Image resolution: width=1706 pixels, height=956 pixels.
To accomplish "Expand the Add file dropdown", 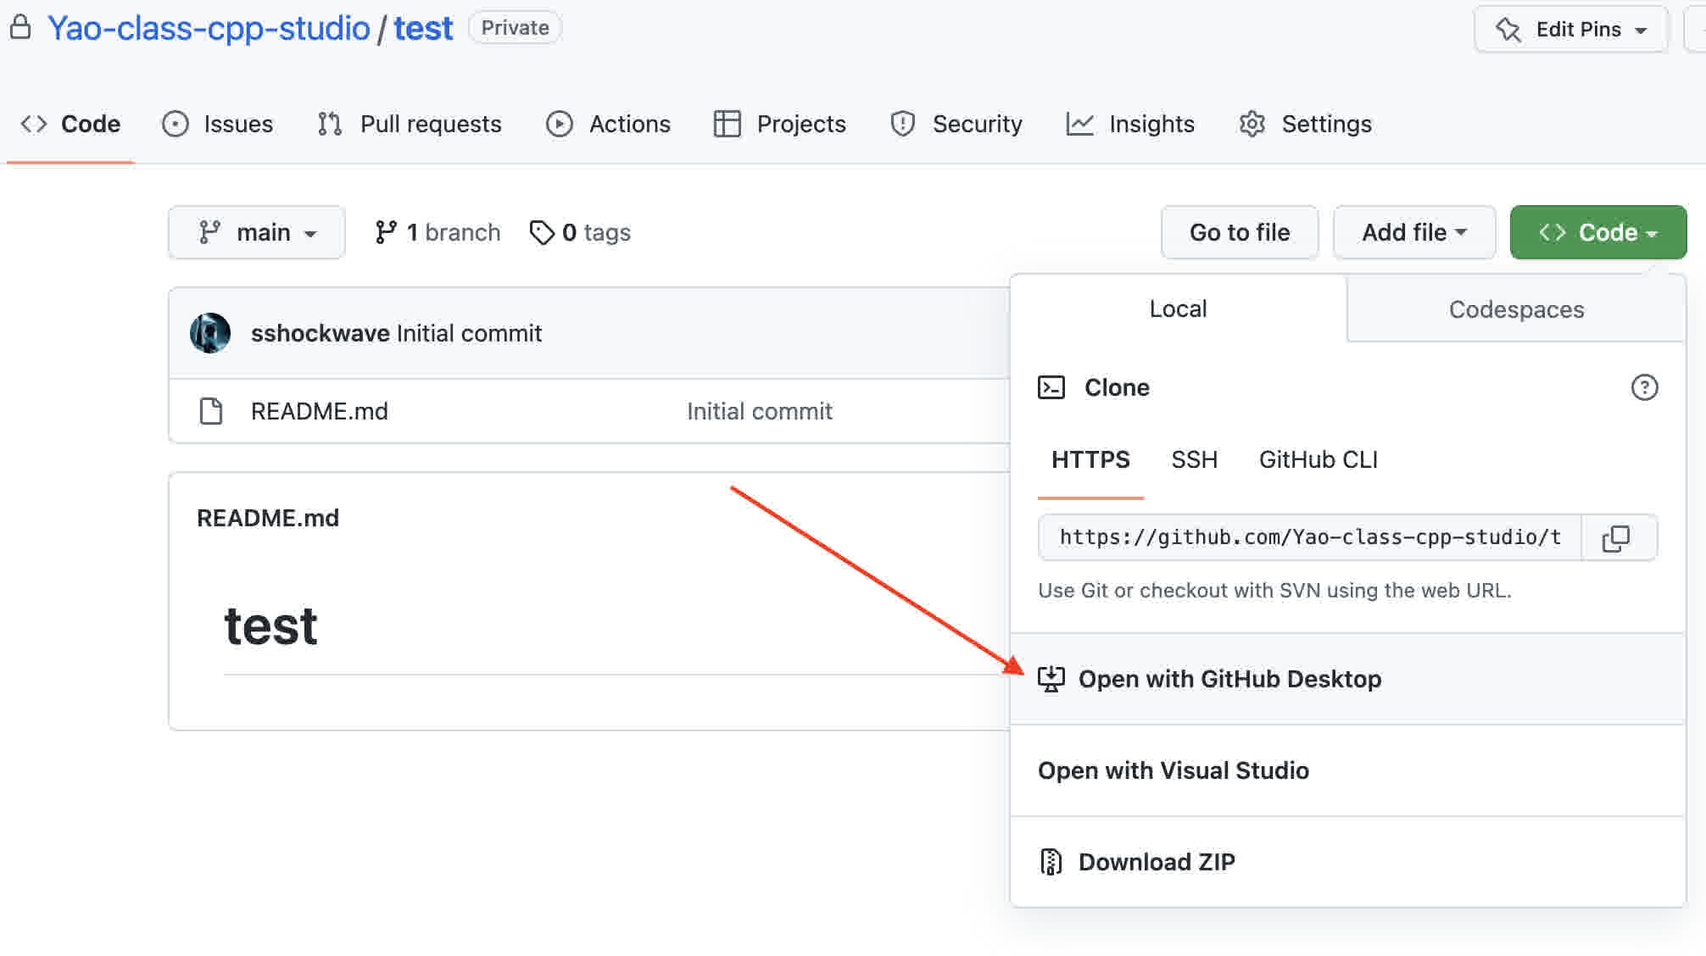I will [x=1414, y=232].
